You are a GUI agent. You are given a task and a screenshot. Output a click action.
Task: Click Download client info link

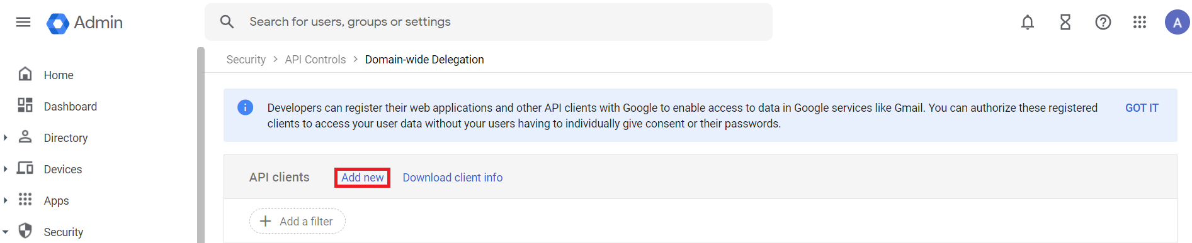pyautogui.click(x=453, y=178)
